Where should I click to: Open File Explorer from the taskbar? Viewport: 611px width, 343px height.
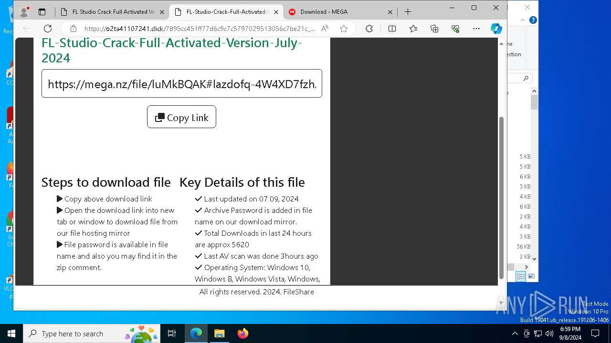(219, 333)
